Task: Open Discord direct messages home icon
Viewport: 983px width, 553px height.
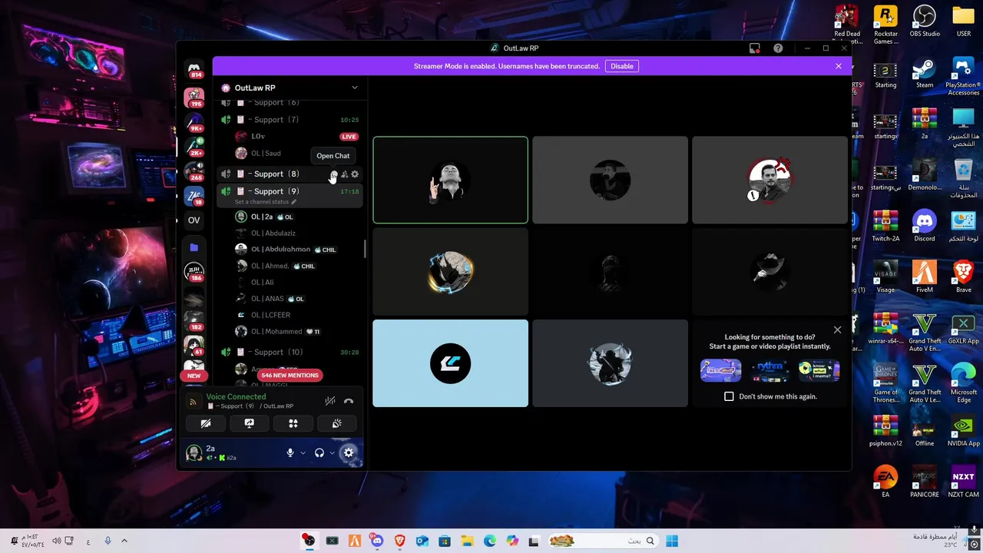Action: (194, 68)
